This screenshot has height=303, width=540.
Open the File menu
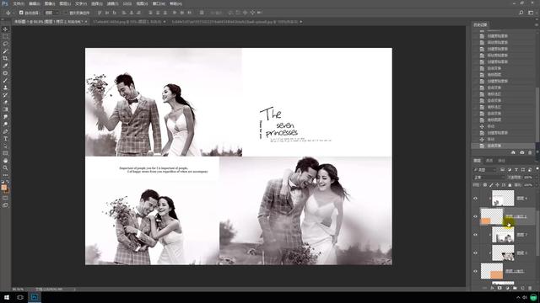click(x=19, y=3)
